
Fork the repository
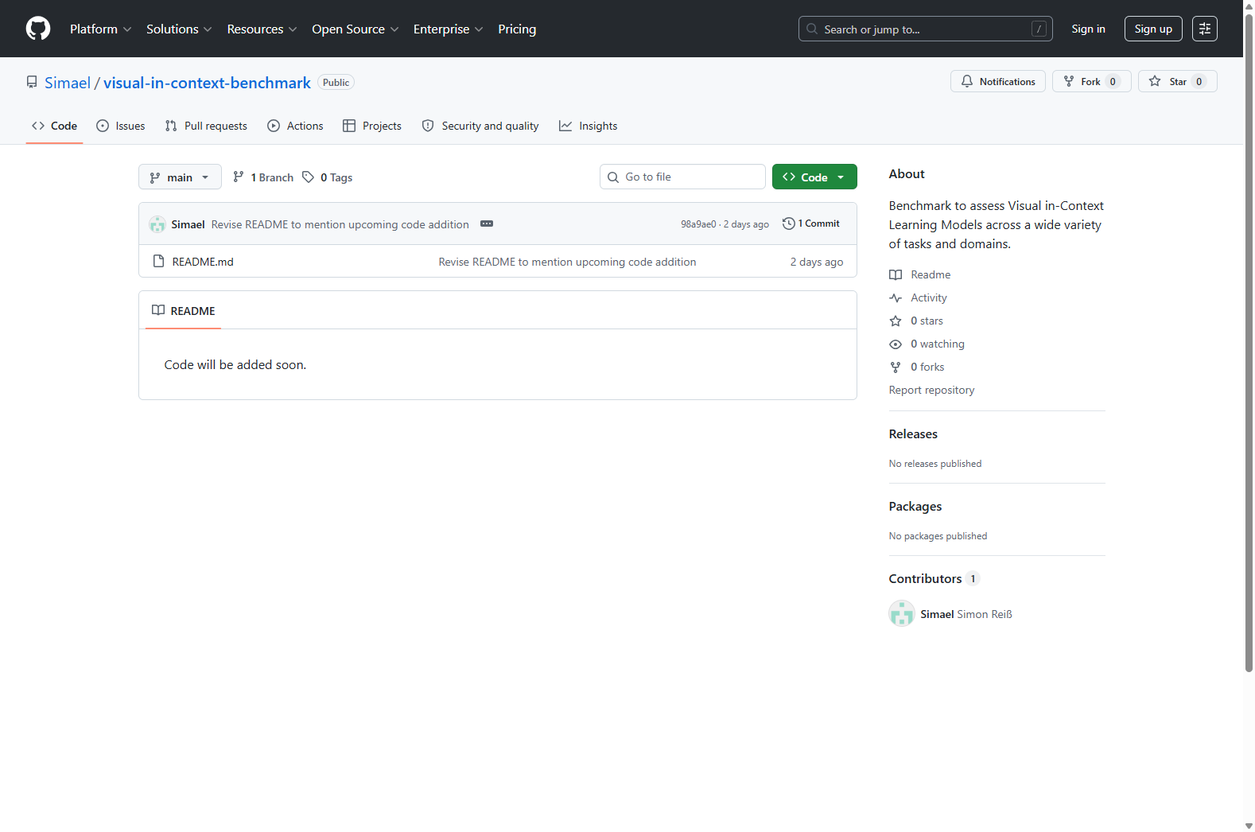[x=1091, y=81]
